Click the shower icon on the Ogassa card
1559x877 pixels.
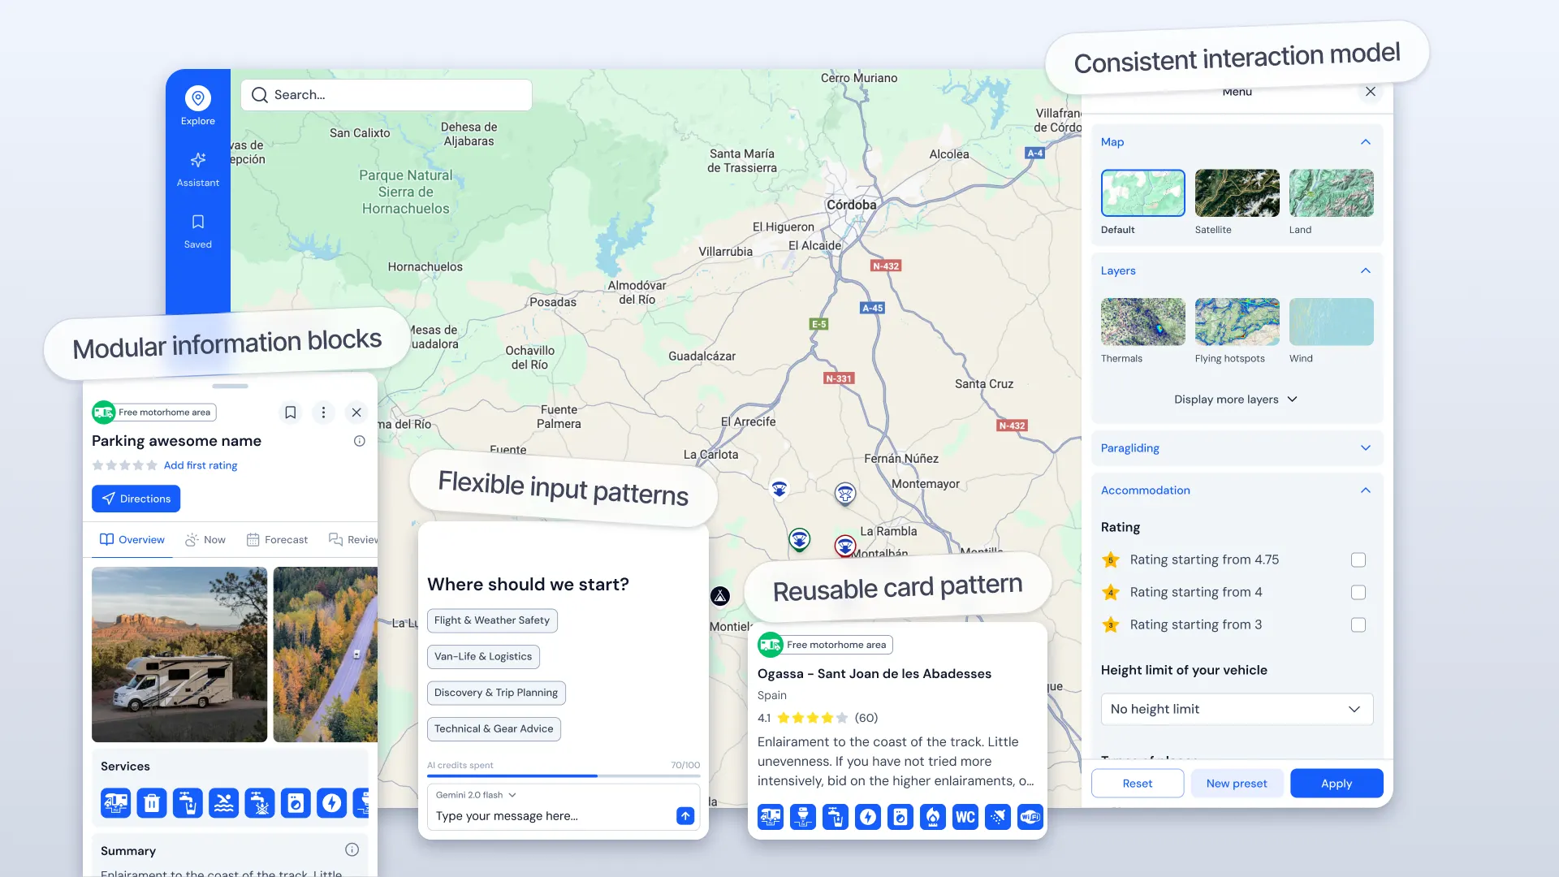click(998, 817)
